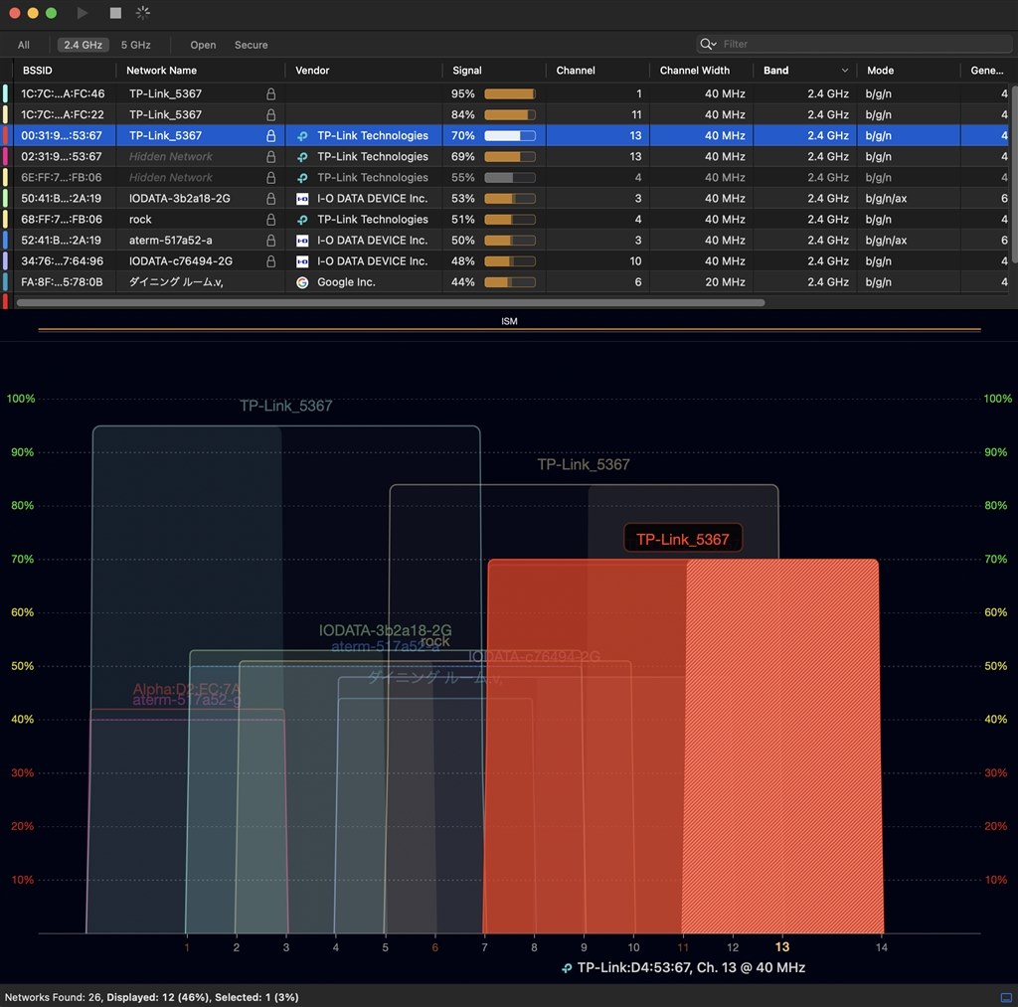Click TP-Link vendor logo in selected row
This screenshot has height=1007, width=1018.
(302, 136)
